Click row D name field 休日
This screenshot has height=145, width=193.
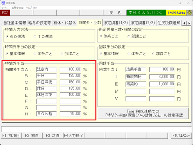46,89
